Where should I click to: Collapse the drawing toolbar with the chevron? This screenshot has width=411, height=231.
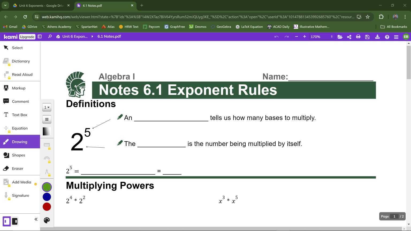(x=36, y=219)
